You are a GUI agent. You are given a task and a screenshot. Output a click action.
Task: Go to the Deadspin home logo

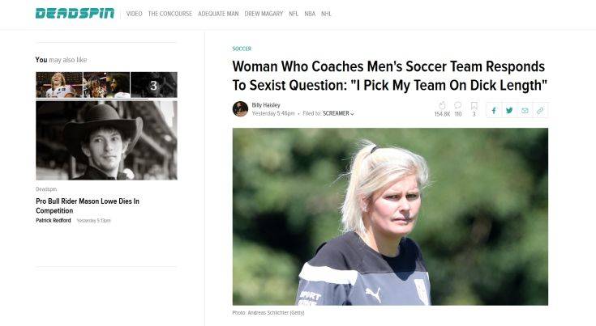tap(75, 14)
